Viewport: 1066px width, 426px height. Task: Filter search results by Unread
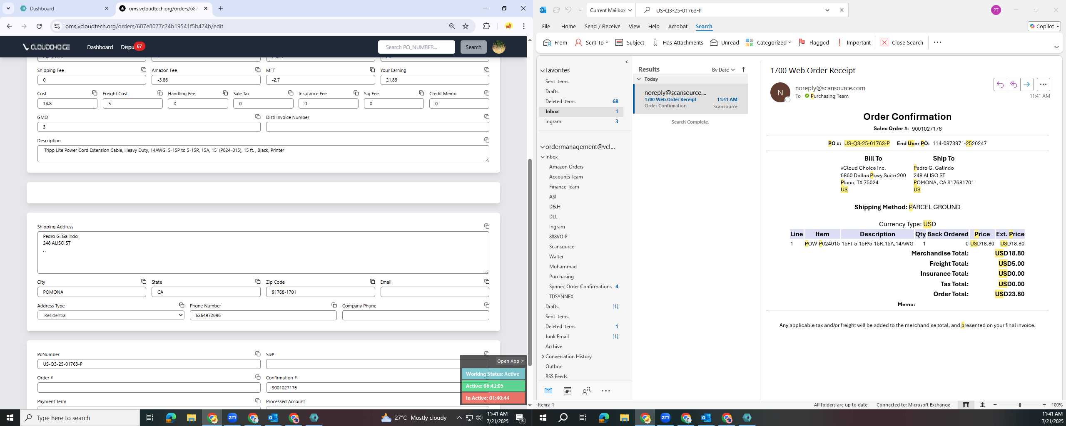coord(725,42)
